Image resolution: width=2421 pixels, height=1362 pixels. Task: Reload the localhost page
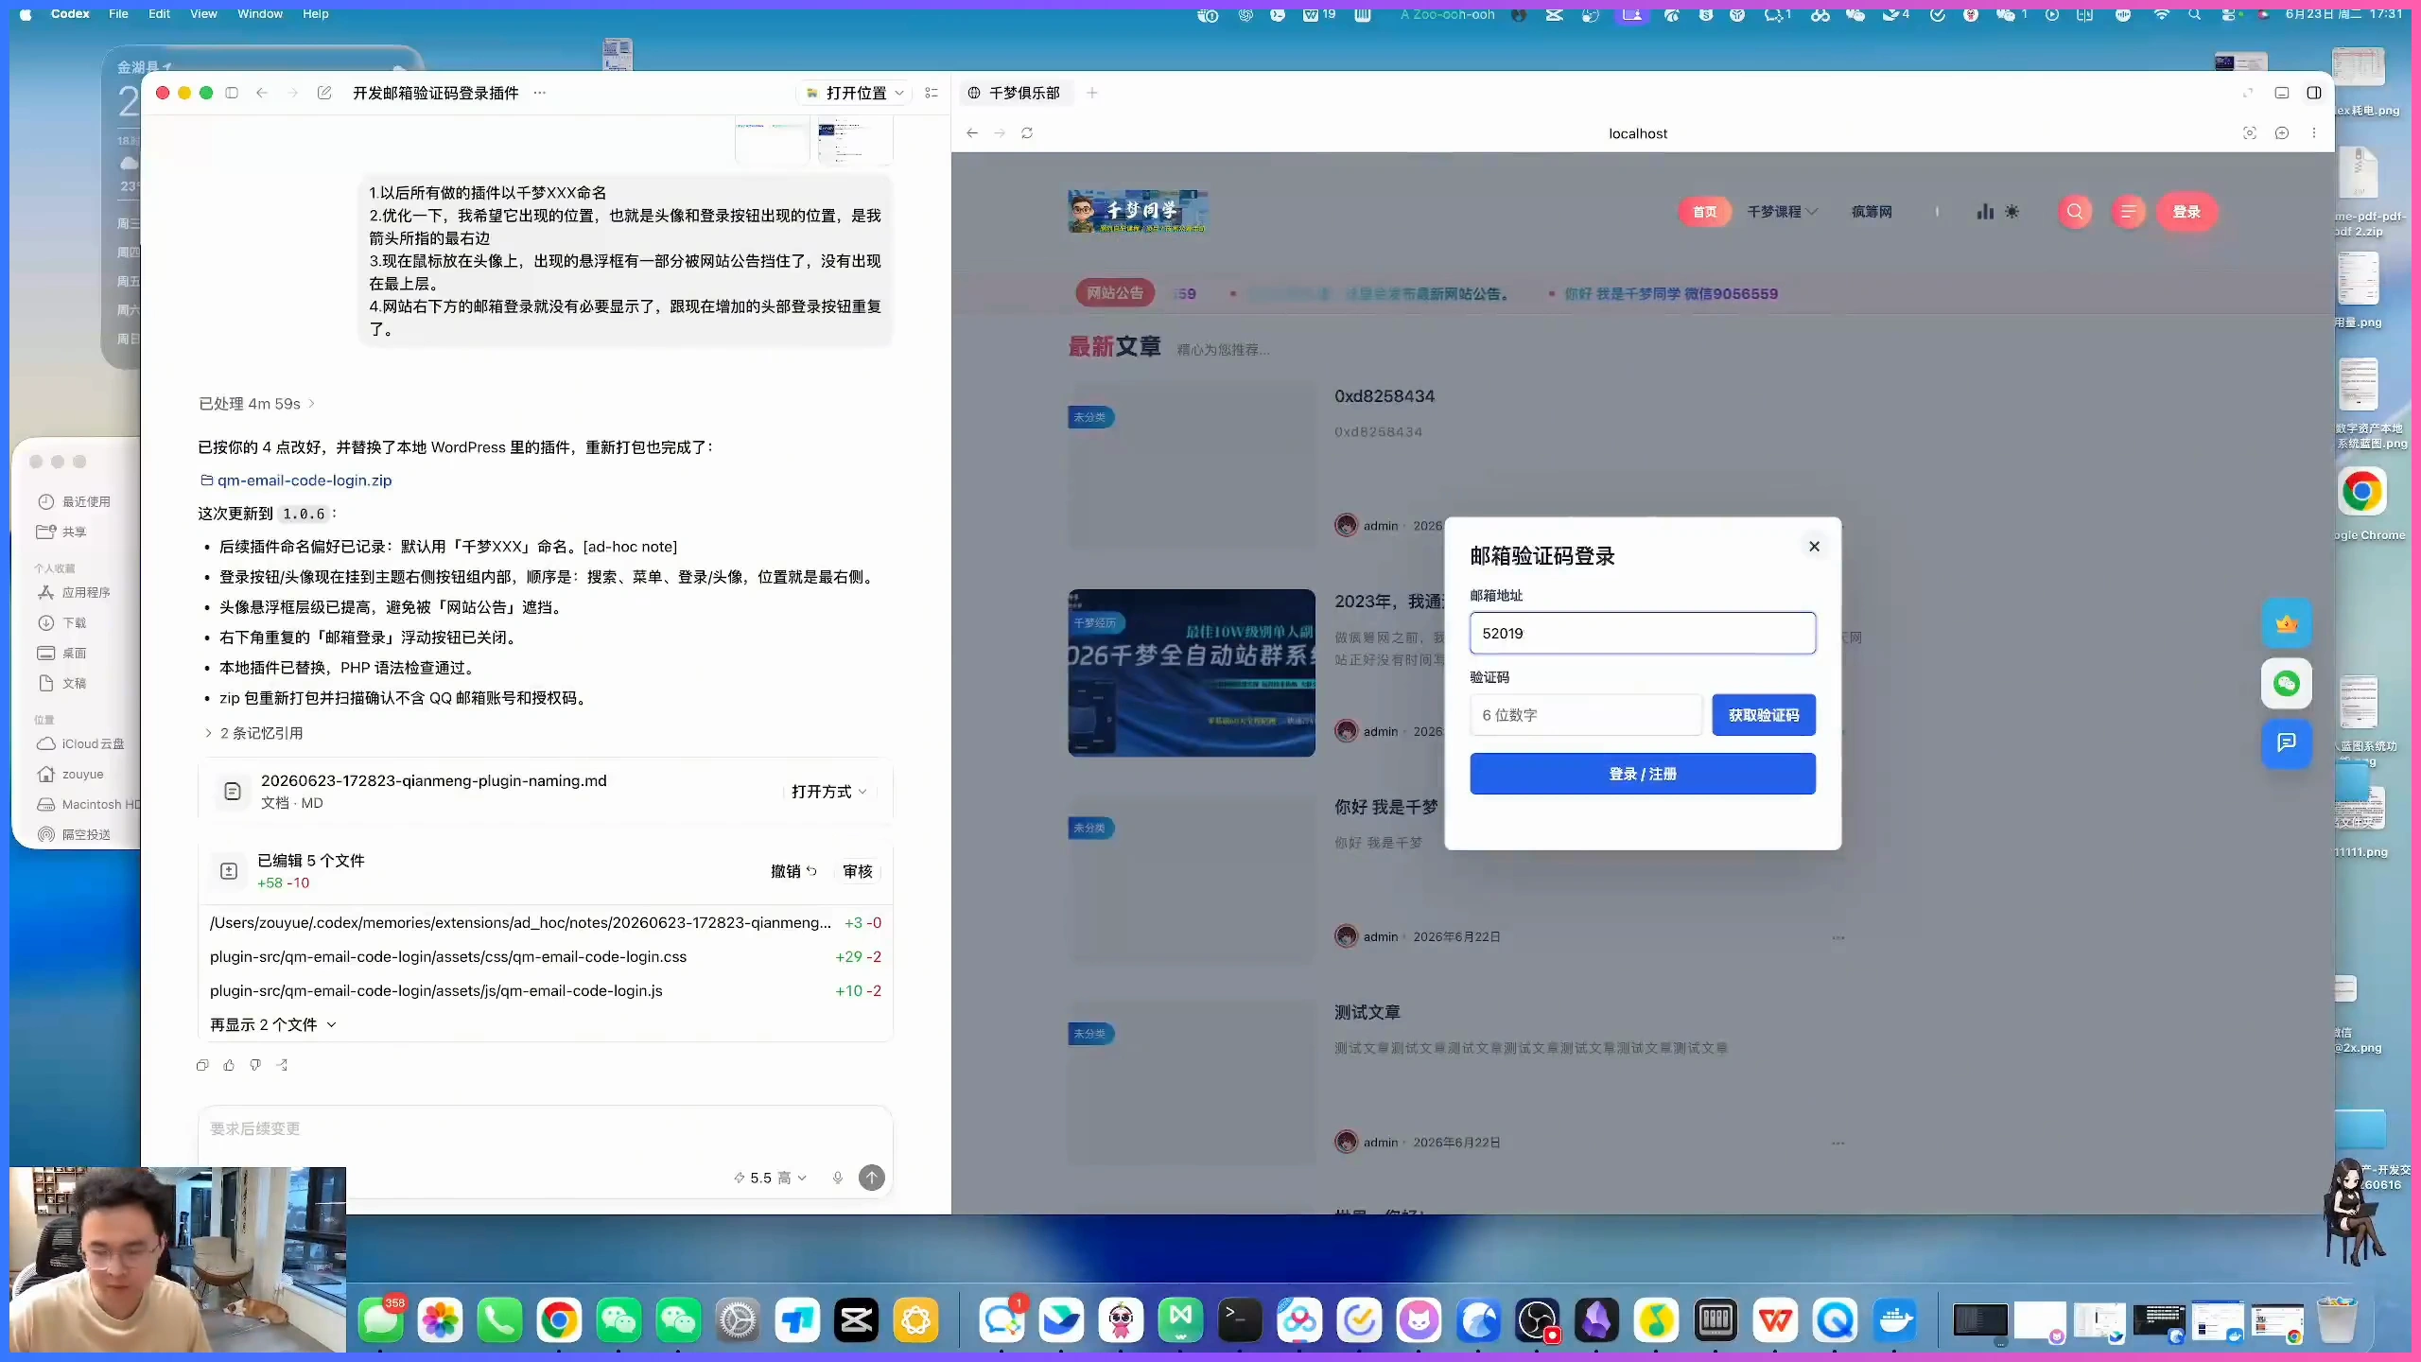click(x=1027, y=133)
